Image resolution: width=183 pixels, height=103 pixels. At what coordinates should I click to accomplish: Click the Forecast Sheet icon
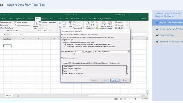pyautogui.click(x=110, y=25)
